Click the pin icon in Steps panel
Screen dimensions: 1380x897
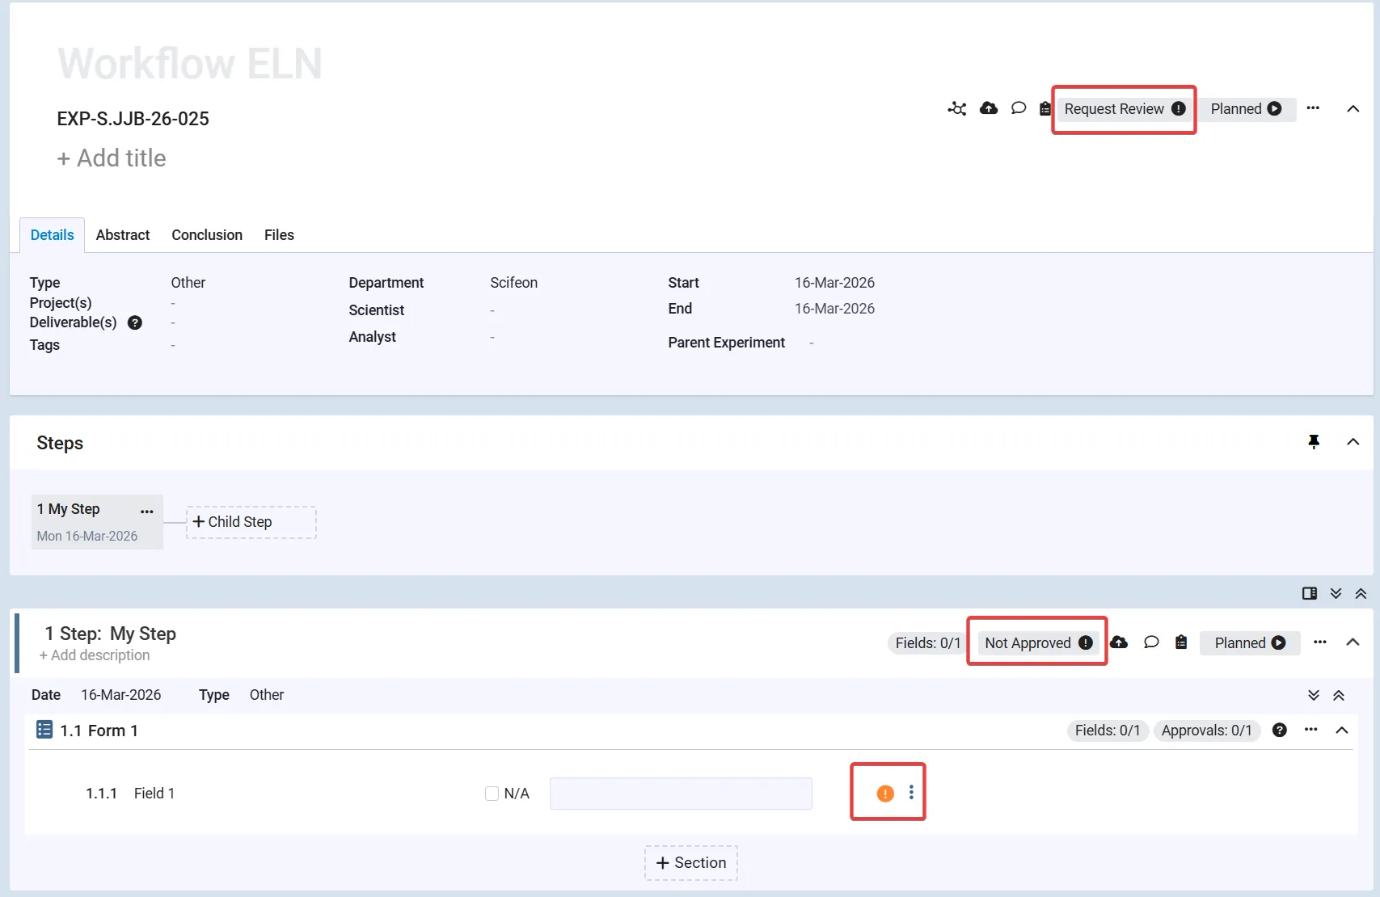(1314, 441)
